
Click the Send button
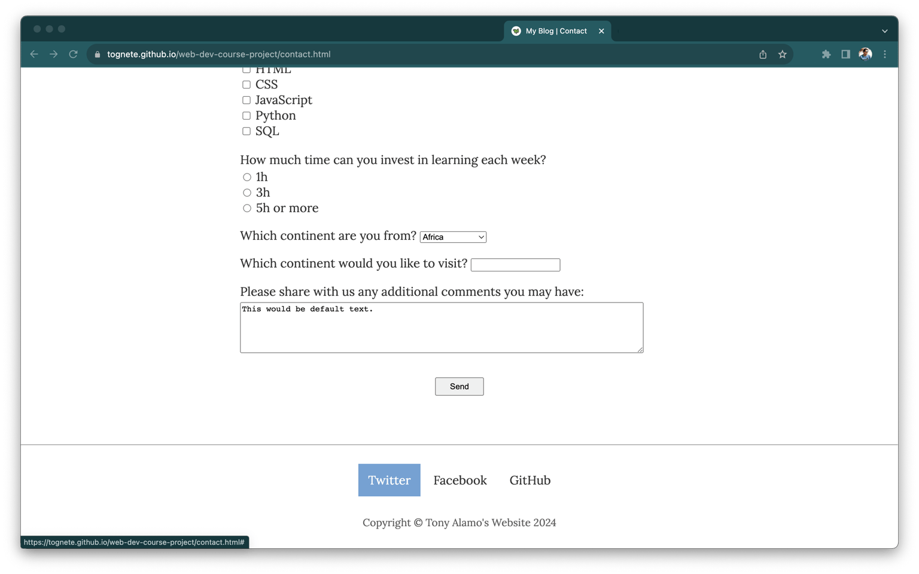coord(459,387)
